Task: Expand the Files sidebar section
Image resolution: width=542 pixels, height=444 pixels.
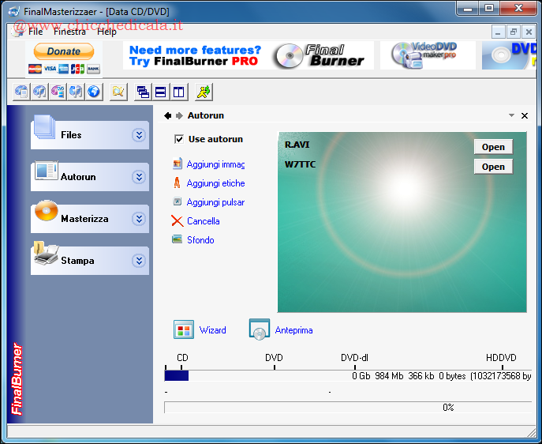Action: click(139, 135)
